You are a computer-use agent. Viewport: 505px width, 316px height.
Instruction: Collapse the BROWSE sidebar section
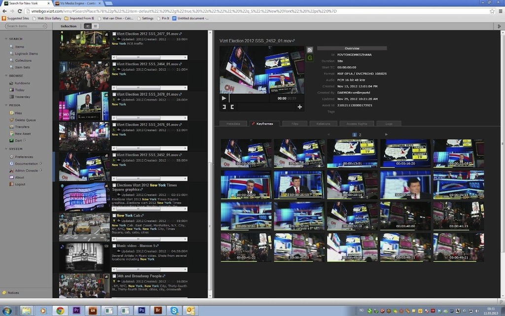tap(6, 76)
